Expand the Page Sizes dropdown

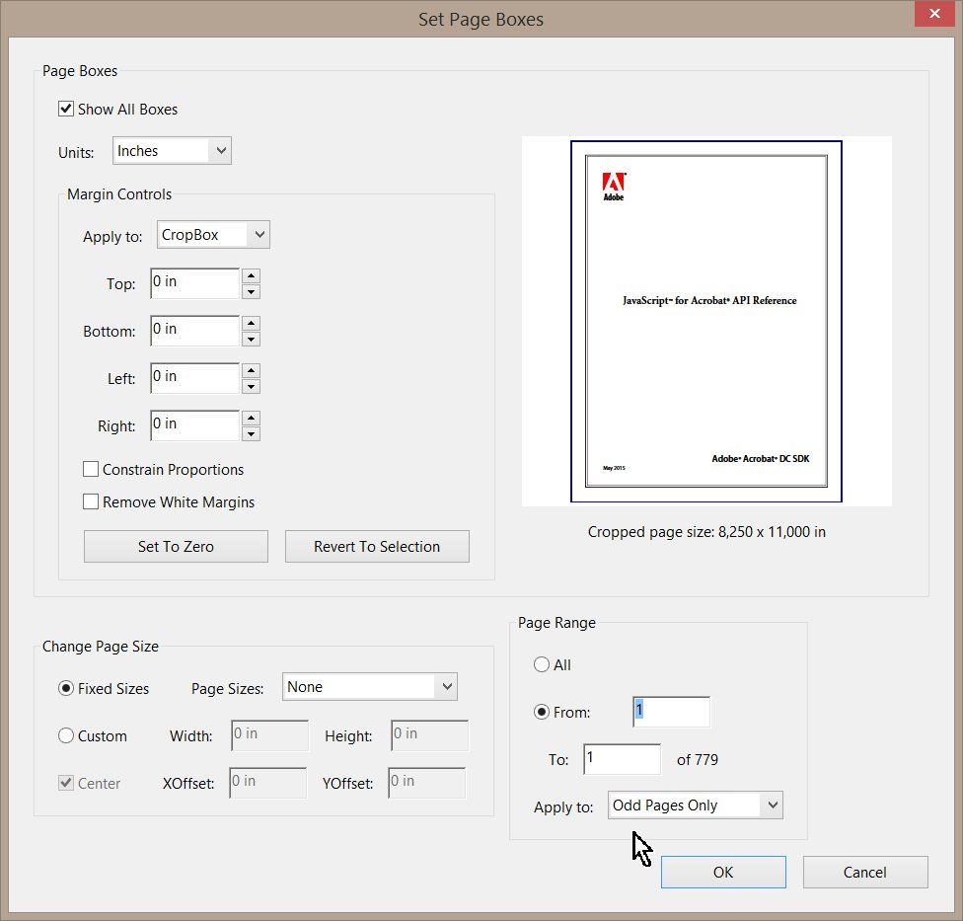click(x=370, y=687)
